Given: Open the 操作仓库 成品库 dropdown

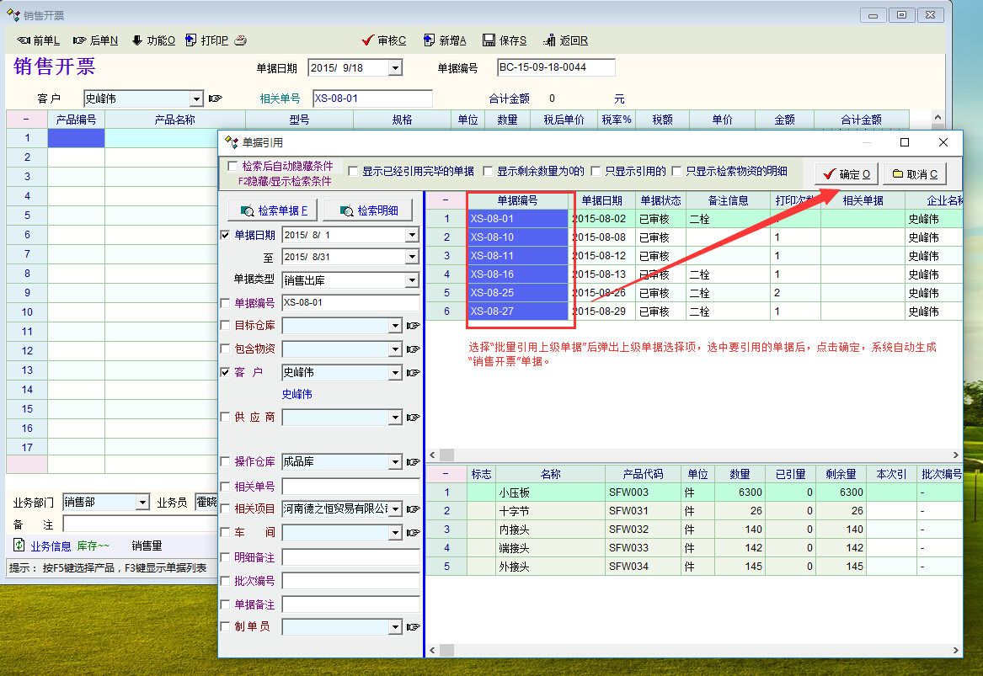Looking at the screenshot, I should (x=395, y=462).
